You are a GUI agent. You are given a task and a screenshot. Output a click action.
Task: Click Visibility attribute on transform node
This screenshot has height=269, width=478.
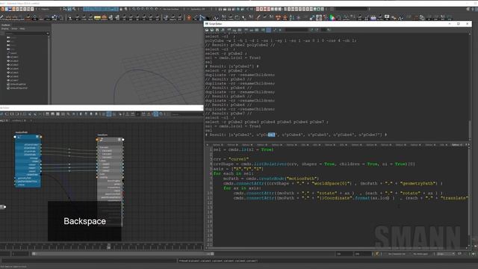click(104, 177)
